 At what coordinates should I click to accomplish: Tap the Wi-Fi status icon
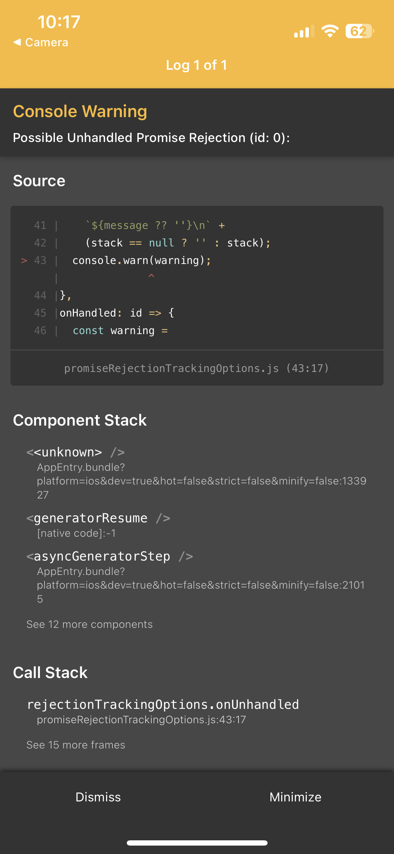point(330,31)
